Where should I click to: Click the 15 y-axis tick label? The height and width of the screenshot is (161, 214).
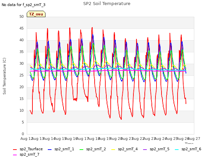[x=21, y=99]
